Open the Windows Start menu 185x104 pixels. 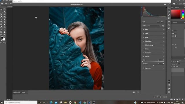click(x=2, y=103)
